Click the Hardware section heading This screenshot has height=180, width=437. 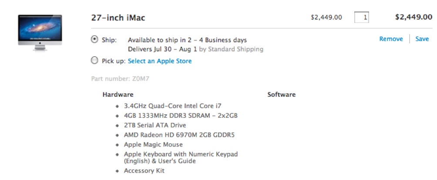(118, 94)
